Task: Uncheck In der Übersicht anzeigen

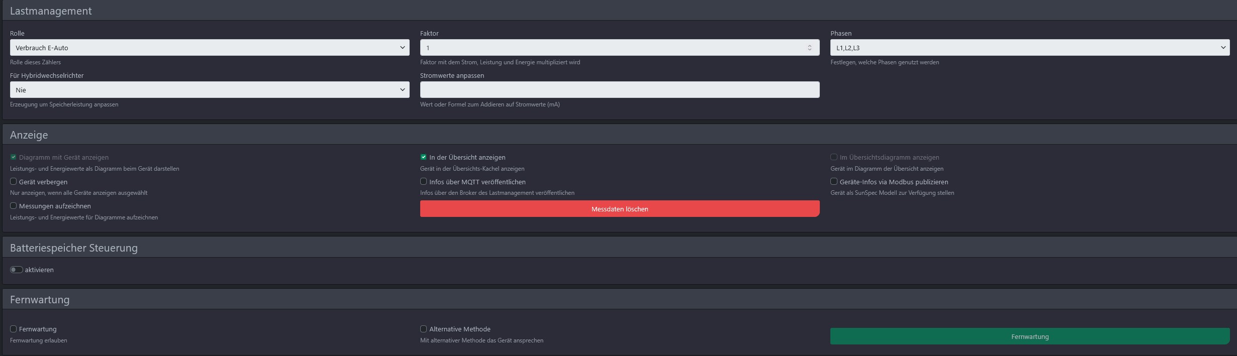Action: pyautogui.click(x=424, y=157)
